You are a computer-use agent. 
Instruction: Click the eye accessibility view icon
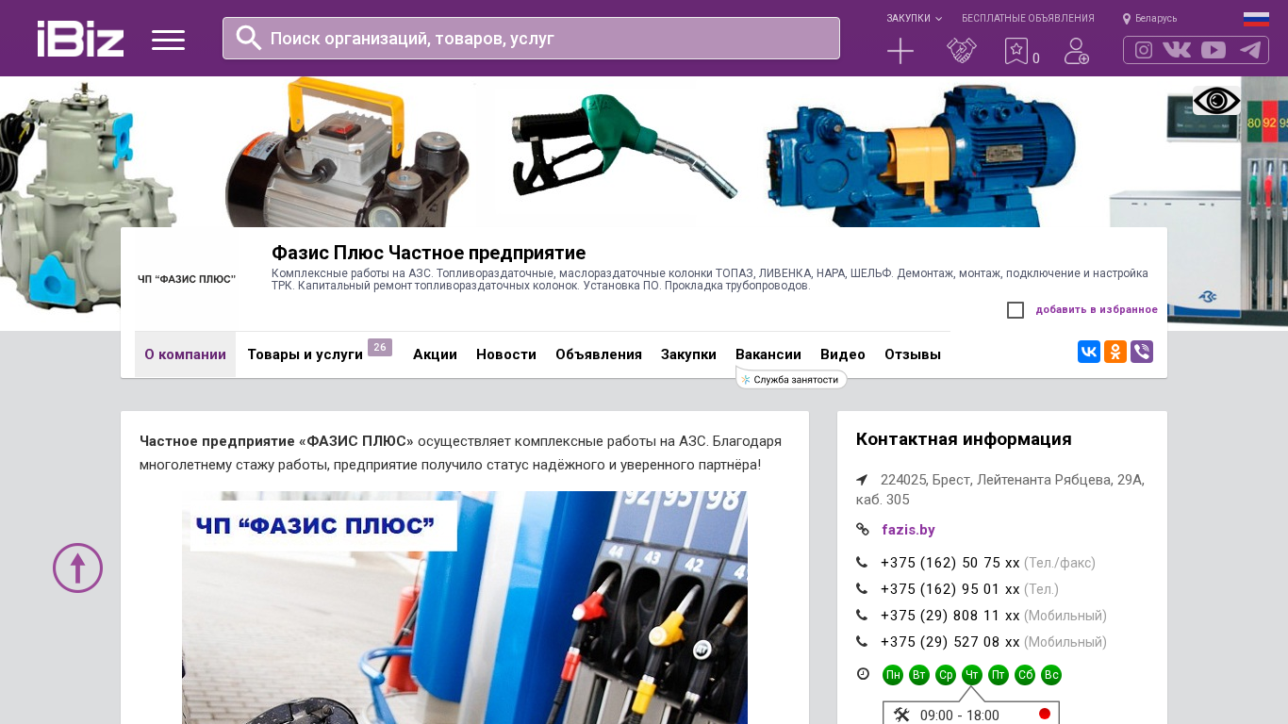(1216, 101)
